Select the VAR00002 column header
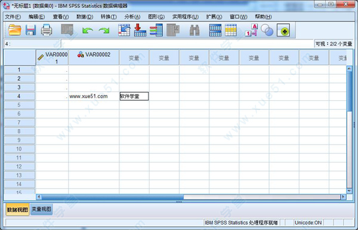This screenshot has height=230, width=358. pyautogui.click(x=94, y=57)
